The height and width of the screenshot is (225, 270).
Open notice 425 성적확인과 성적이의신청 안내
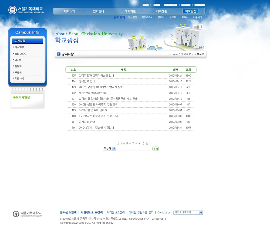[x=96, y=76]
